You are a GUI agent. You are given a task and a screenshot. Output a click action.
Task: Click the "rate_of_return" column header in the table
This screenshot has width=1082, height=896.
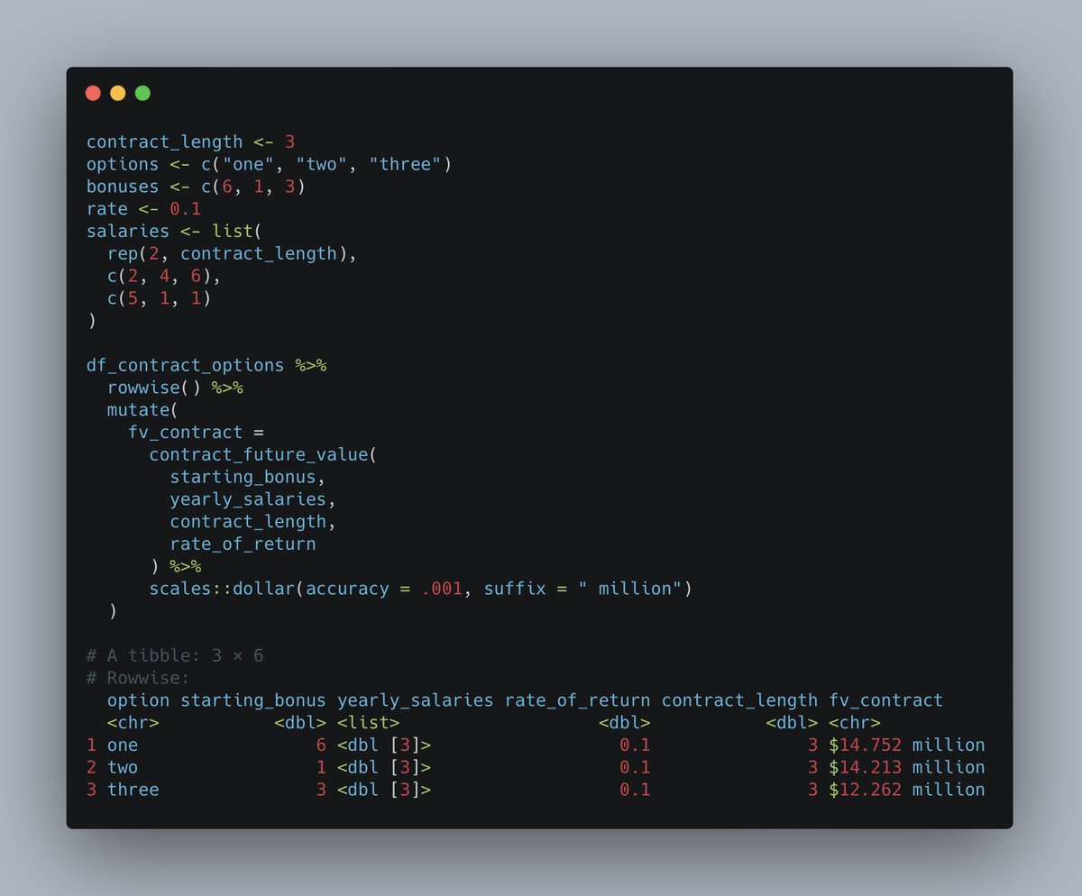tap(577, 700)
